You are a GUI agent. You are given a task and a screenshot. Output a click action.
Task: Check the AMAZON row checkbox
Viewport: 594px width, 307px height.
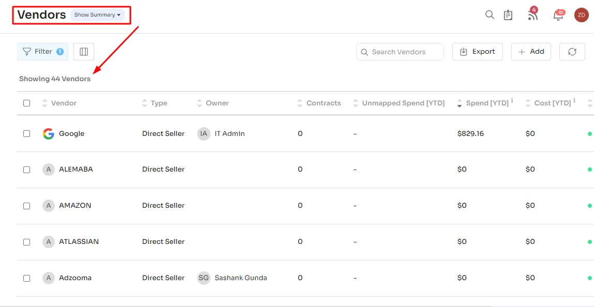pos(26,206)
